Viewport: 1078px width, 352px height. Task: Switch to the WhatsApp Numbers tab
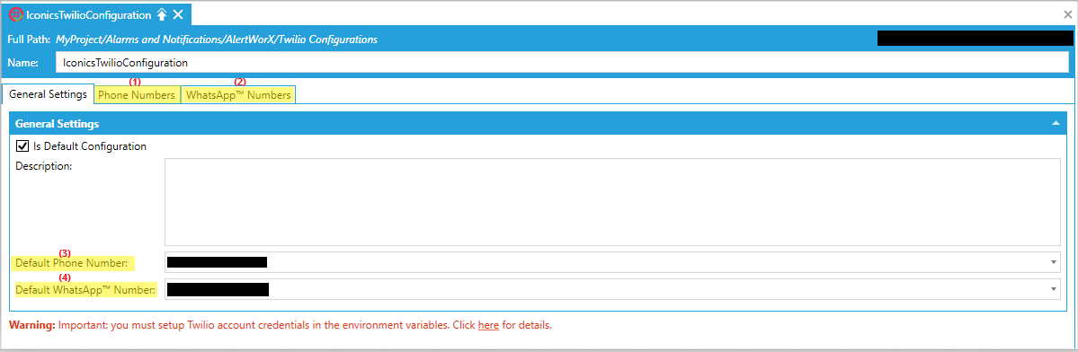point(238,95)
